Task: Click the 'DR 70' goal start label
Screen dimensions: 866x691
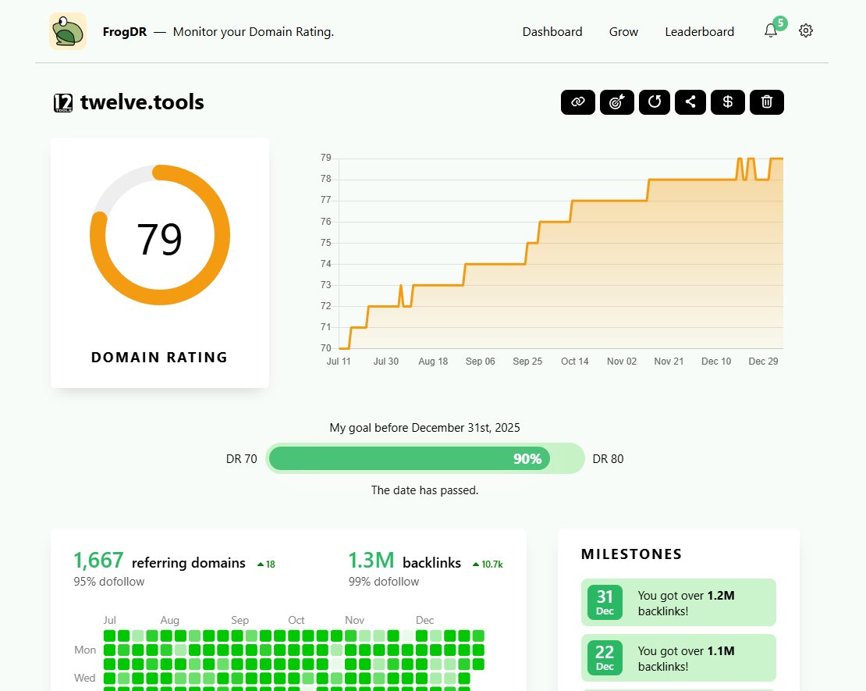Action: tap(241, 459)
